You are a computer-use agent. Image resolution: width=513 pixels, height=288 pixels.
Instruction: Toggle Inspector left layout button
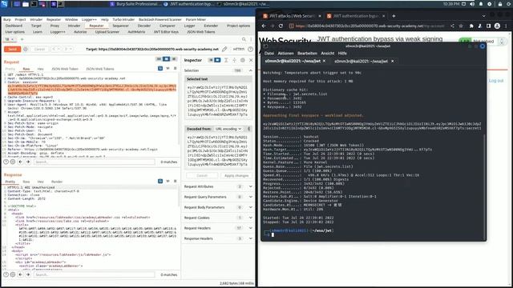click(210, 60)
